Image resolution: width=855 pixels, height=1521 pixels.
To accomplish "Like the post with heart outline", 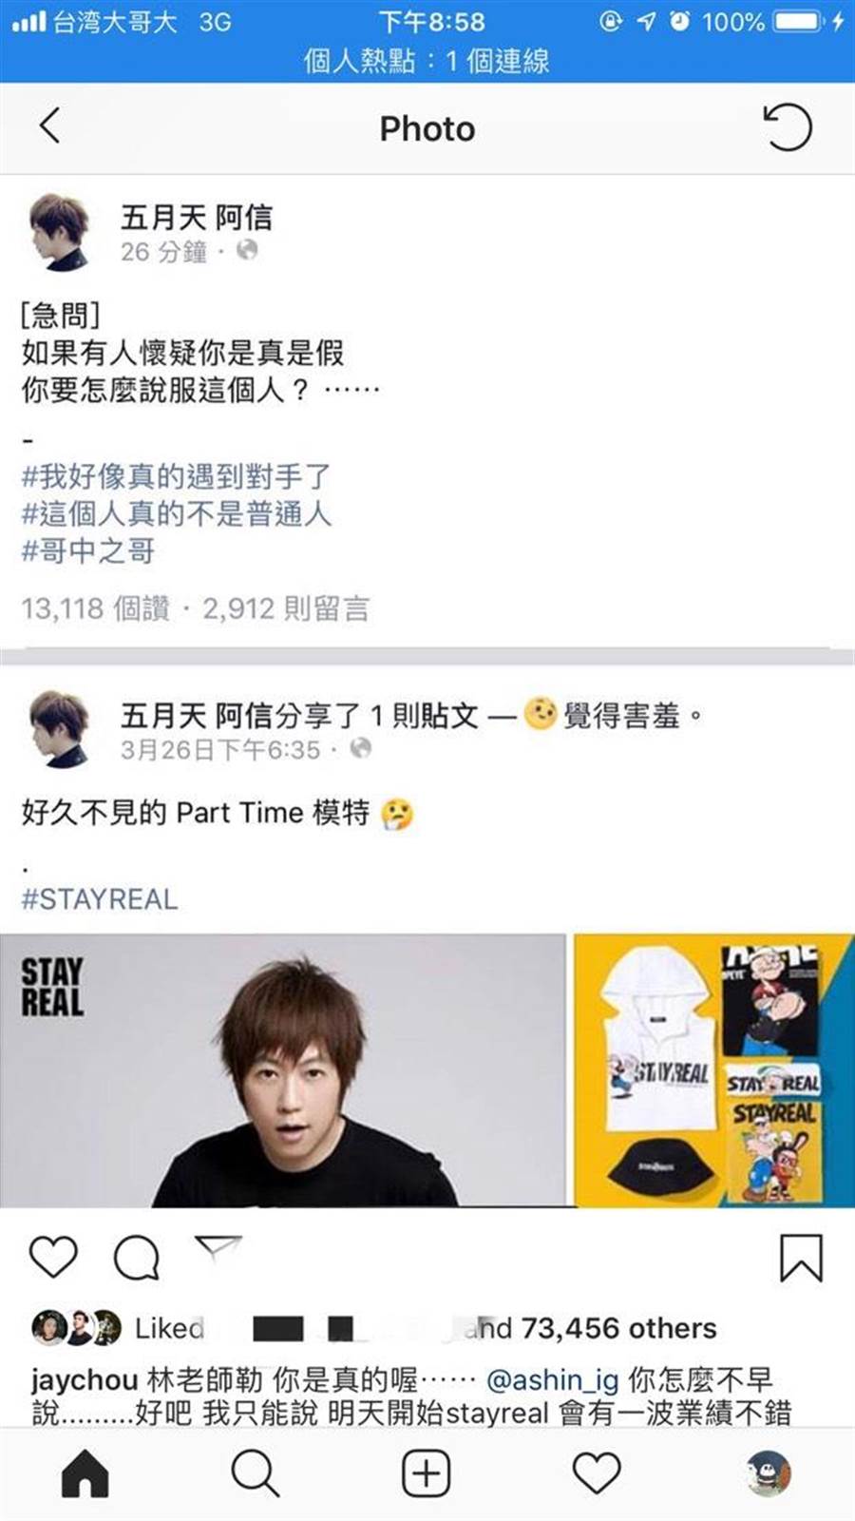I will pos(53,1257).
